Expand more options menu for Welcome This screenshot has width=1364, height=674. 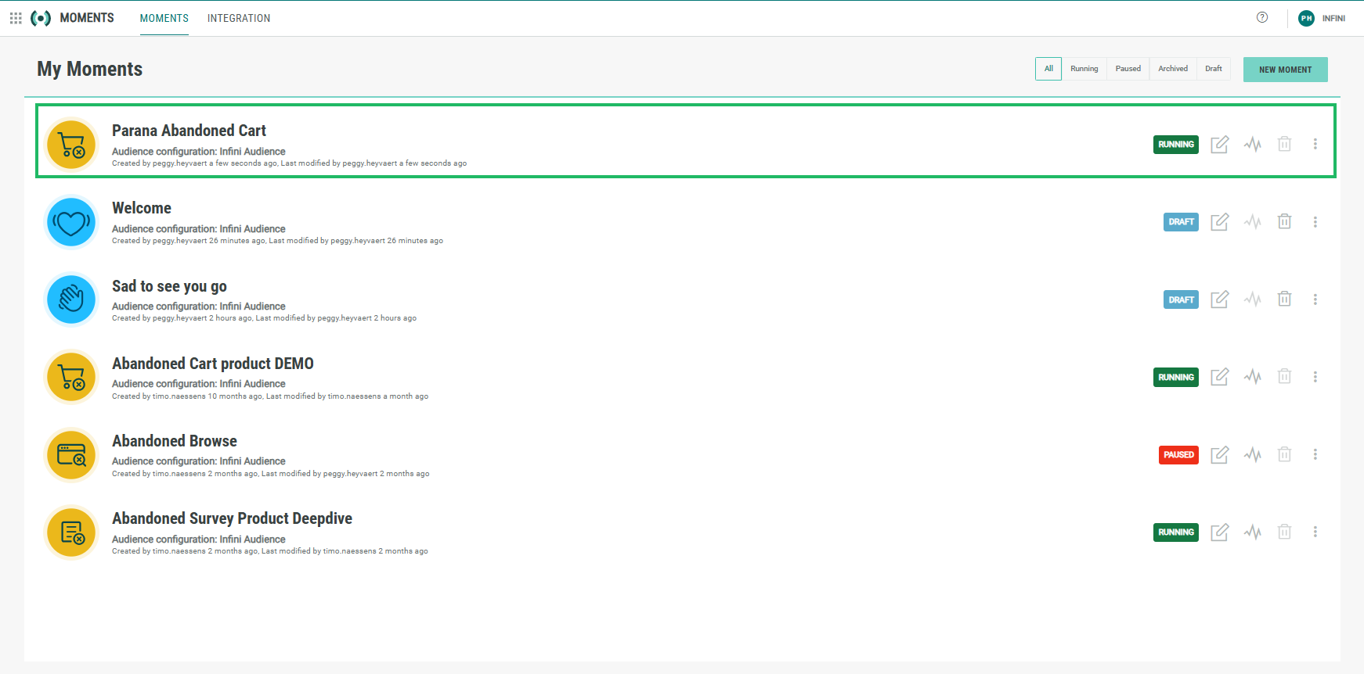click(1315, 222)
